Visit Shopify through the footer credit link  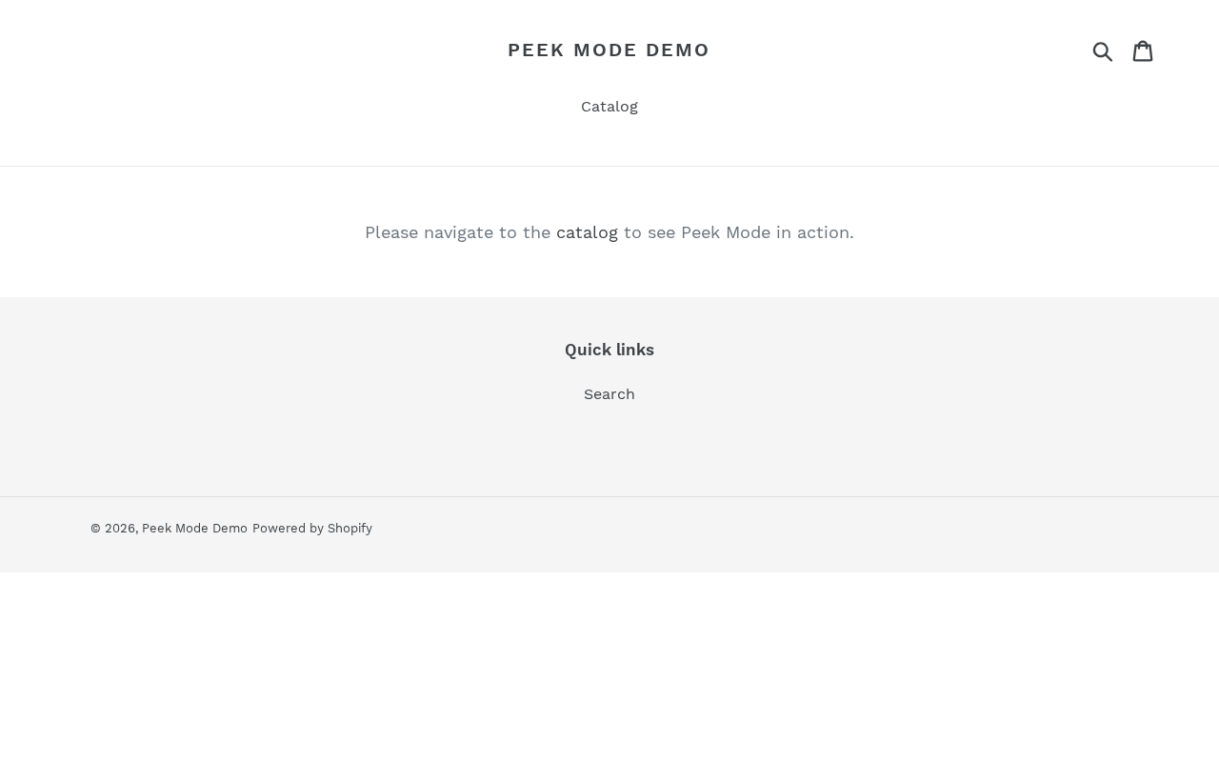(x=312, y=529)
